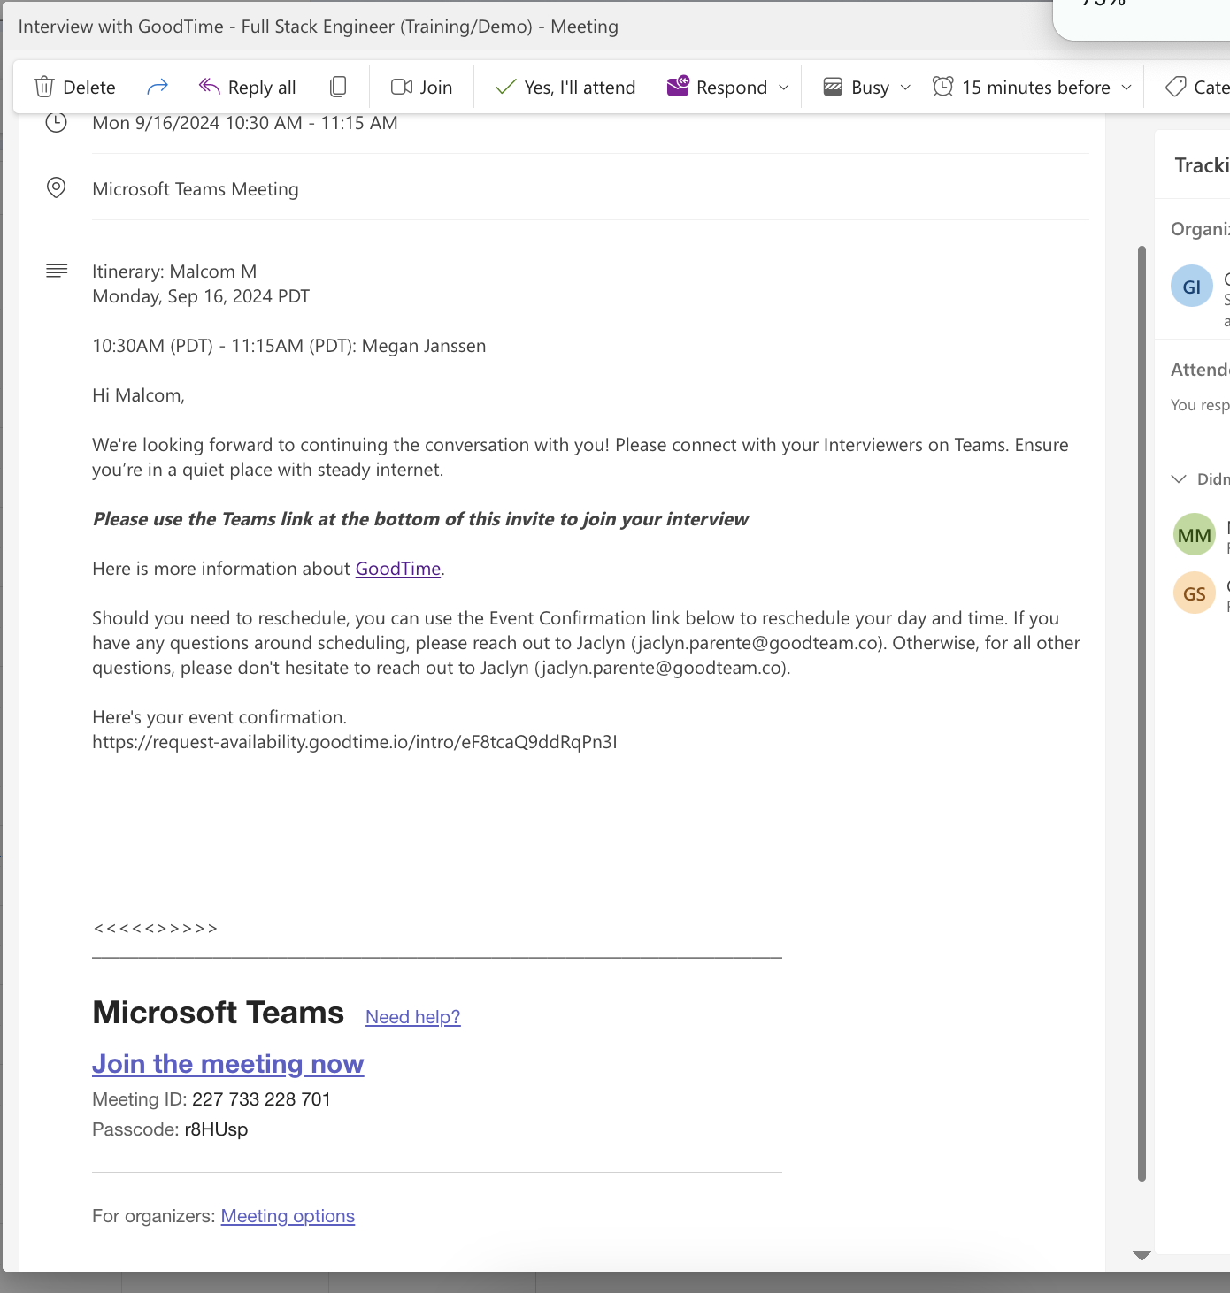Screen dimensions: 1230x1293
Task: Click the Megan Janssen time slot line
Action: click(x=289, y=346)
